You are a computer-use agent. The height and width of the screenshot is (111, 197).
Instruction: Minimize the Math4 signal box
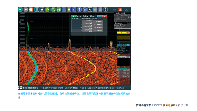[x=128, y=45]
